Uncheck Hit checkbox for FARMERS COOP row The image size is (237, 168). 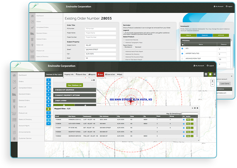[x=184, y=120]
